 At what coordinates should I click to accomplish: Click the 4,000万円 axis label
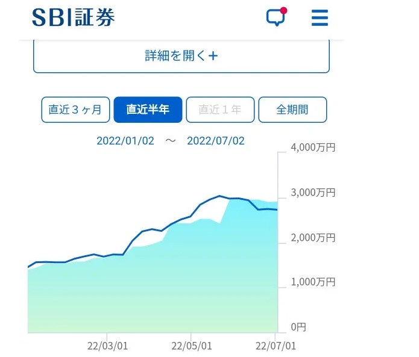(313, 147)
